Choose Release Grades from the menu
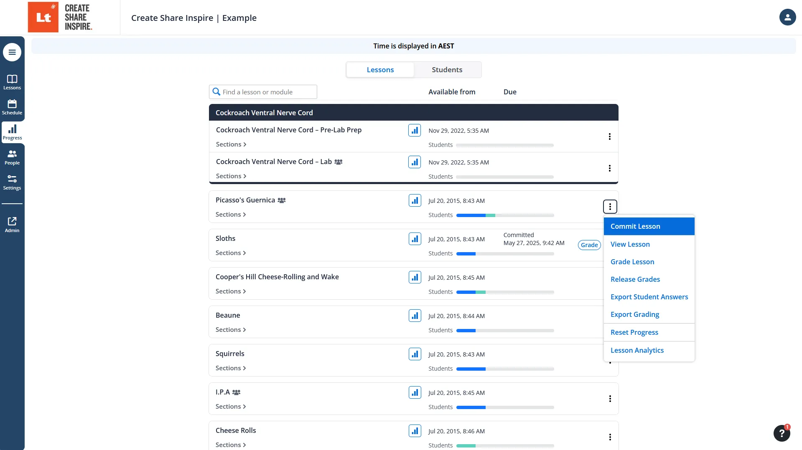The height and width of the screenshot is (450, 802). point(649,279)
